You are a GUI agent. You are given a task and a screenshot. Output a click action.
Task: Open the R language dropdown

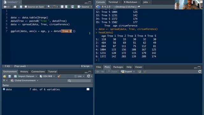pos(5,80)
